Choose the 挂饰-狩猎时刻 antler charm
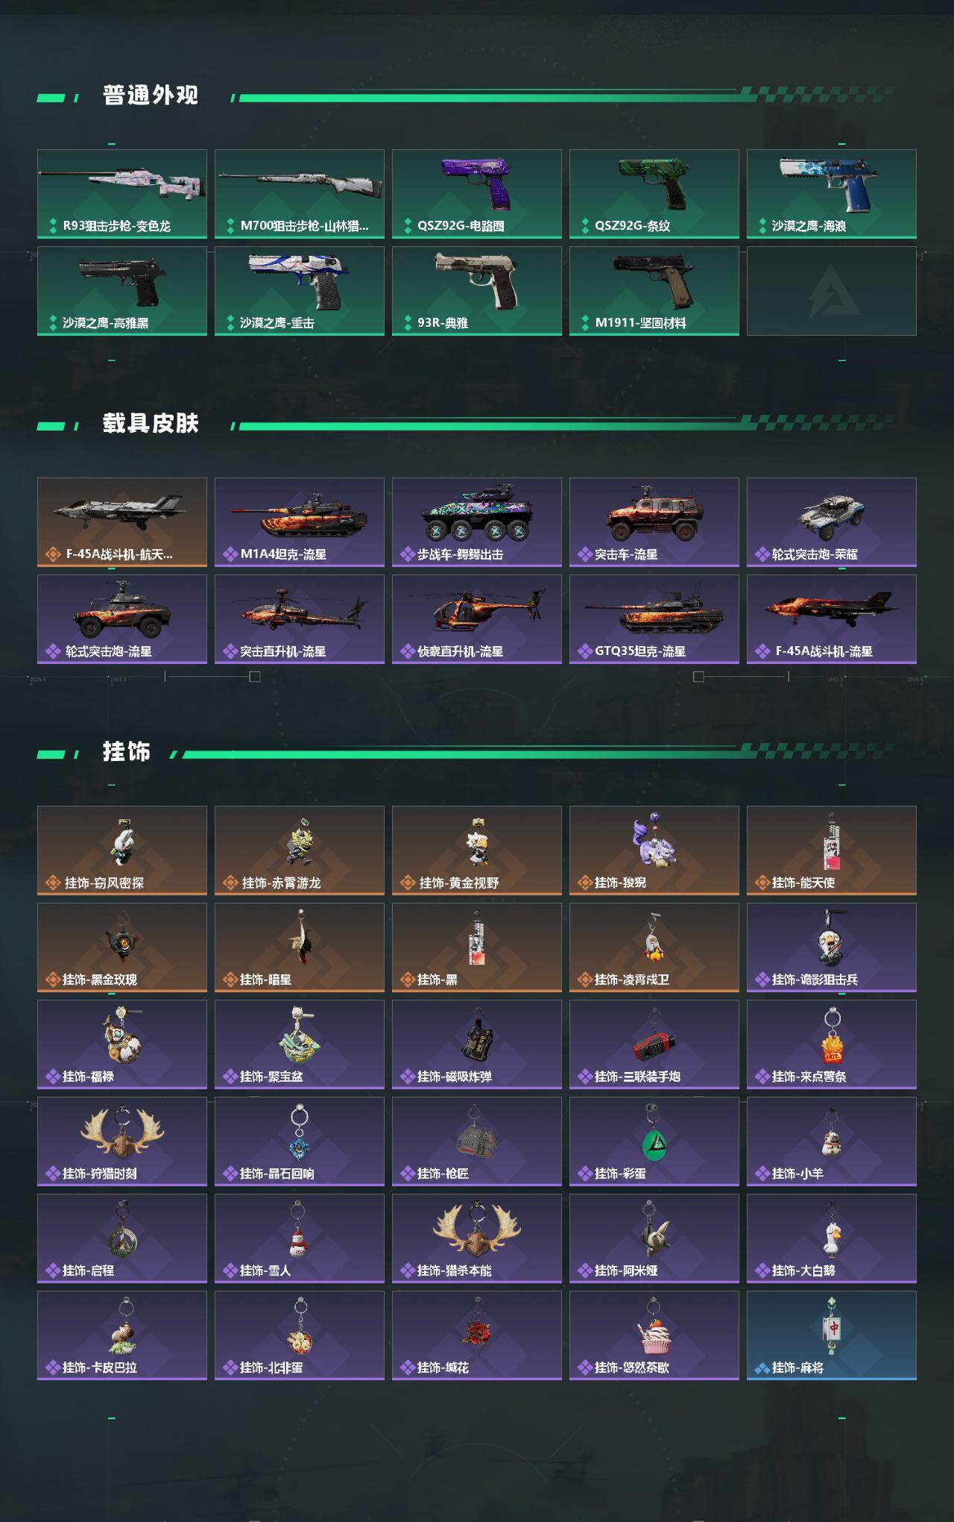954x1522 pixels. tap(122, 1141)
